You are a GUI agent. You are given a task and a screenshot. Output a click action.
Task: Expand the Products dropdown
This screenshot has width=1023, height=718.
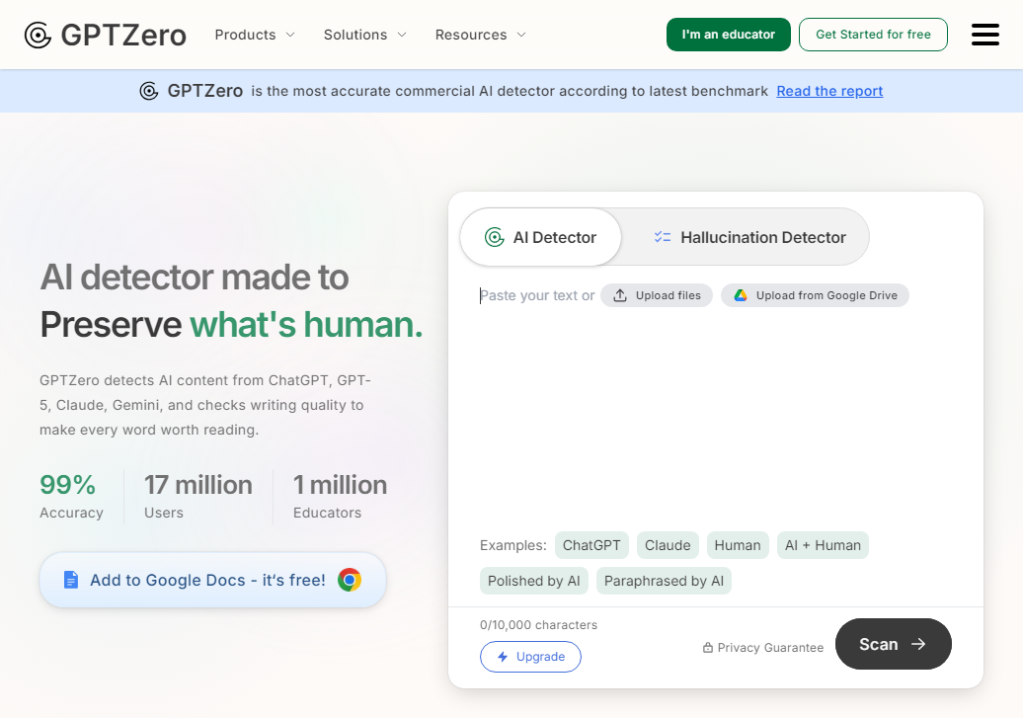point(255,35)
